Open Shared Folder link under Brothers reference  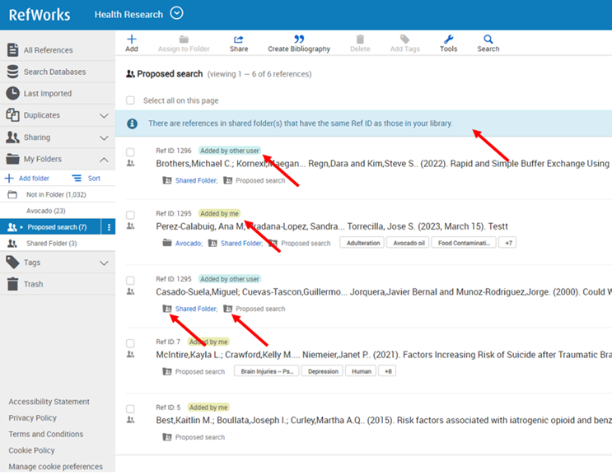click(x=196, y=180)
